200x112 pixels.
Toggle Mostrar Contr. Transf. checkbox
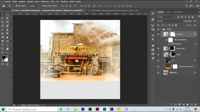[x=41, y=6]
